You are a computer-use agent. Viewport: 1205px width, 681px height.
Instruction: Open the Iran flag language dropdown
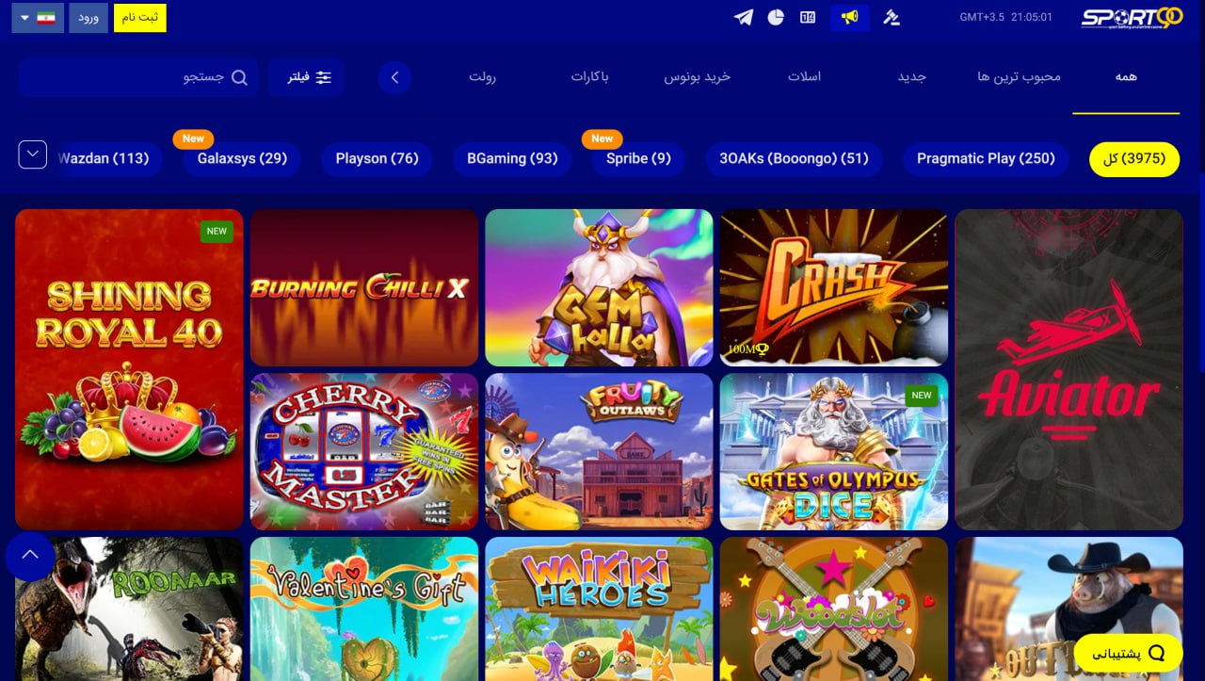coord(38,18)
